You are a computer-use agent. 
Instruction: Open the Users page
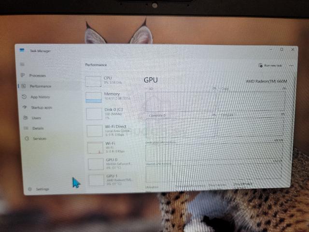point(32,118)
